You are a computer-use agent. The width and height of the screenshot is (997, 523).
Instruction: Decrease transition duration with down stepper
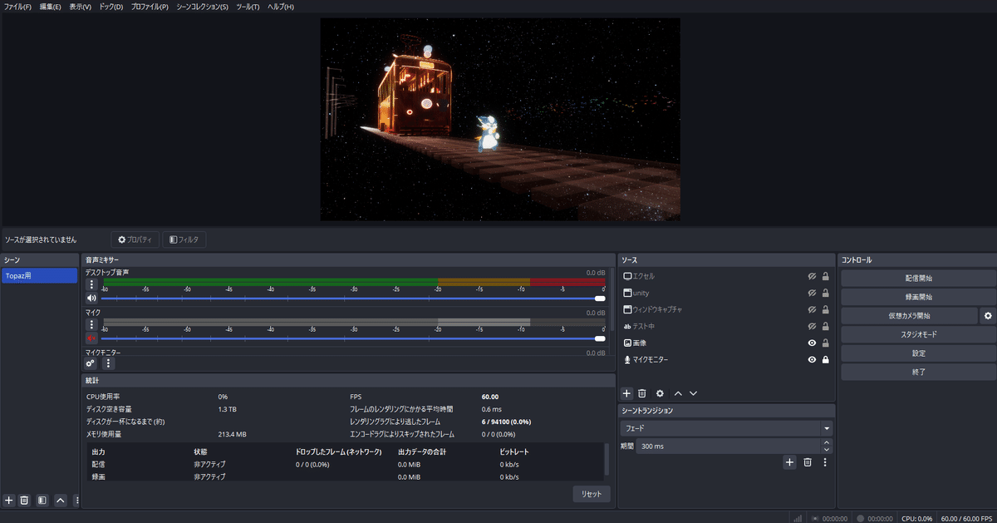tap(827, 451)
